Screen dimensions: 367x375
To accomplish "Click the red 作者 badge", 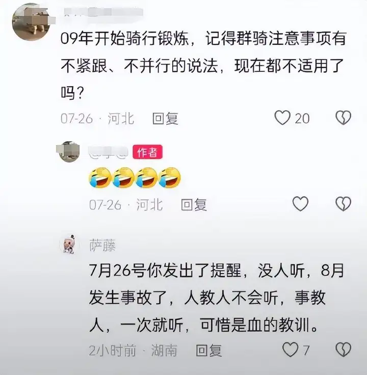I will [x=148, y=152].
